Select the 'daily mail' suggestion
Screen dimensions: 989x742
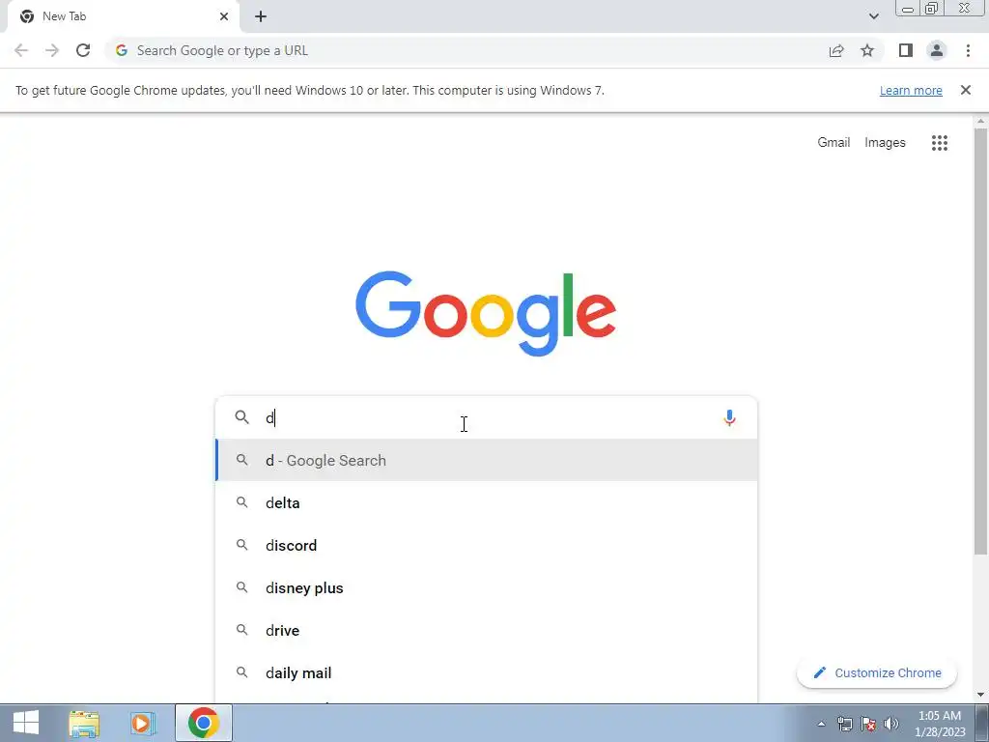[487, 672]
